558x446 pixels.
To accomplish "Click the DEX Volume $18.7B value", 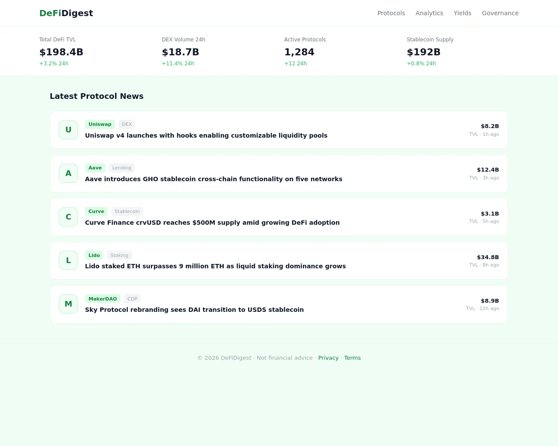I will [x=180, y=52].
